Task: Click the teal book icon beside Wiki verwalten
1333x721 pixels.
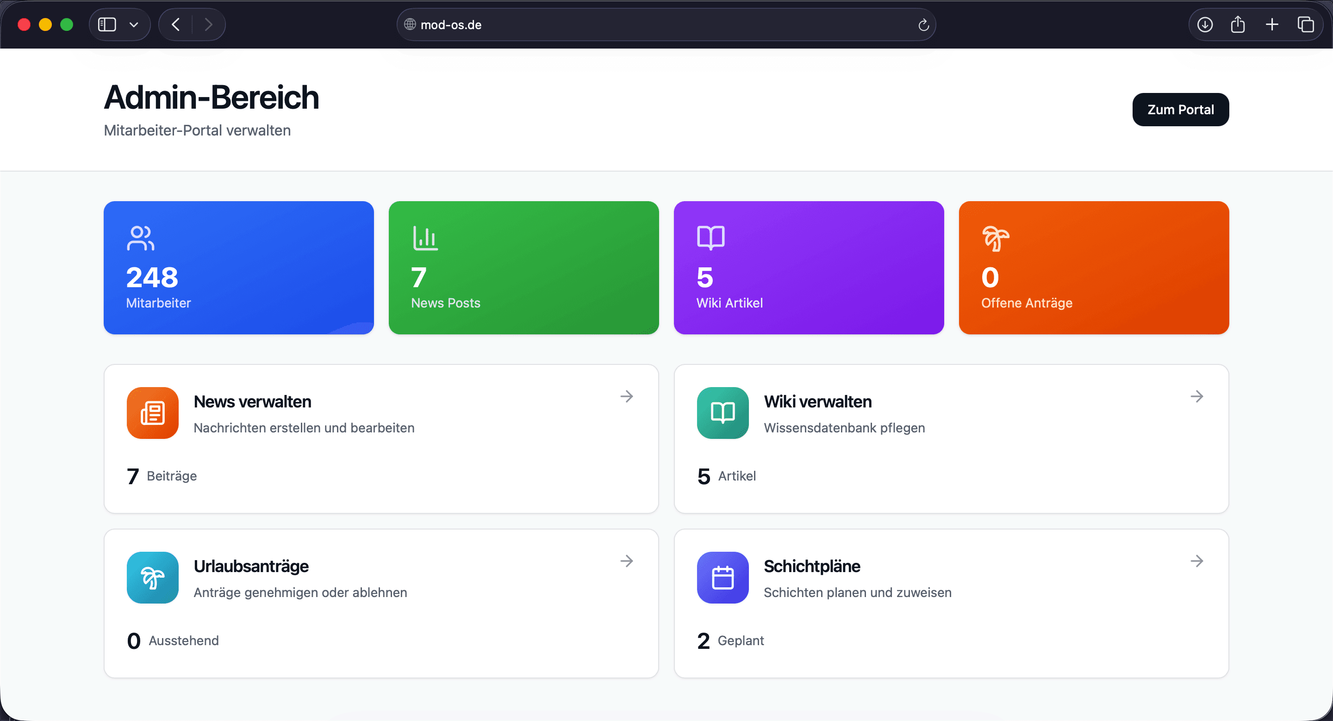Action: tap(723, 413)
